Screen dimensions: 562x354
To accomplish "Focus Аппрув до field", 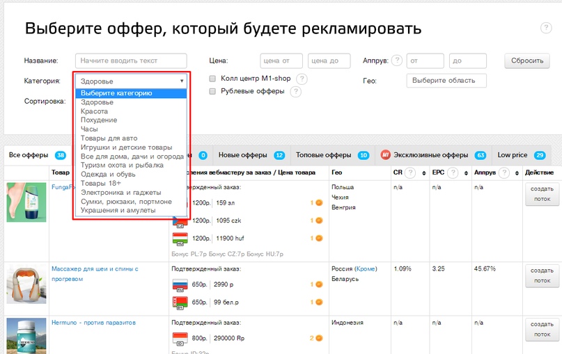I will click(468, 61).
